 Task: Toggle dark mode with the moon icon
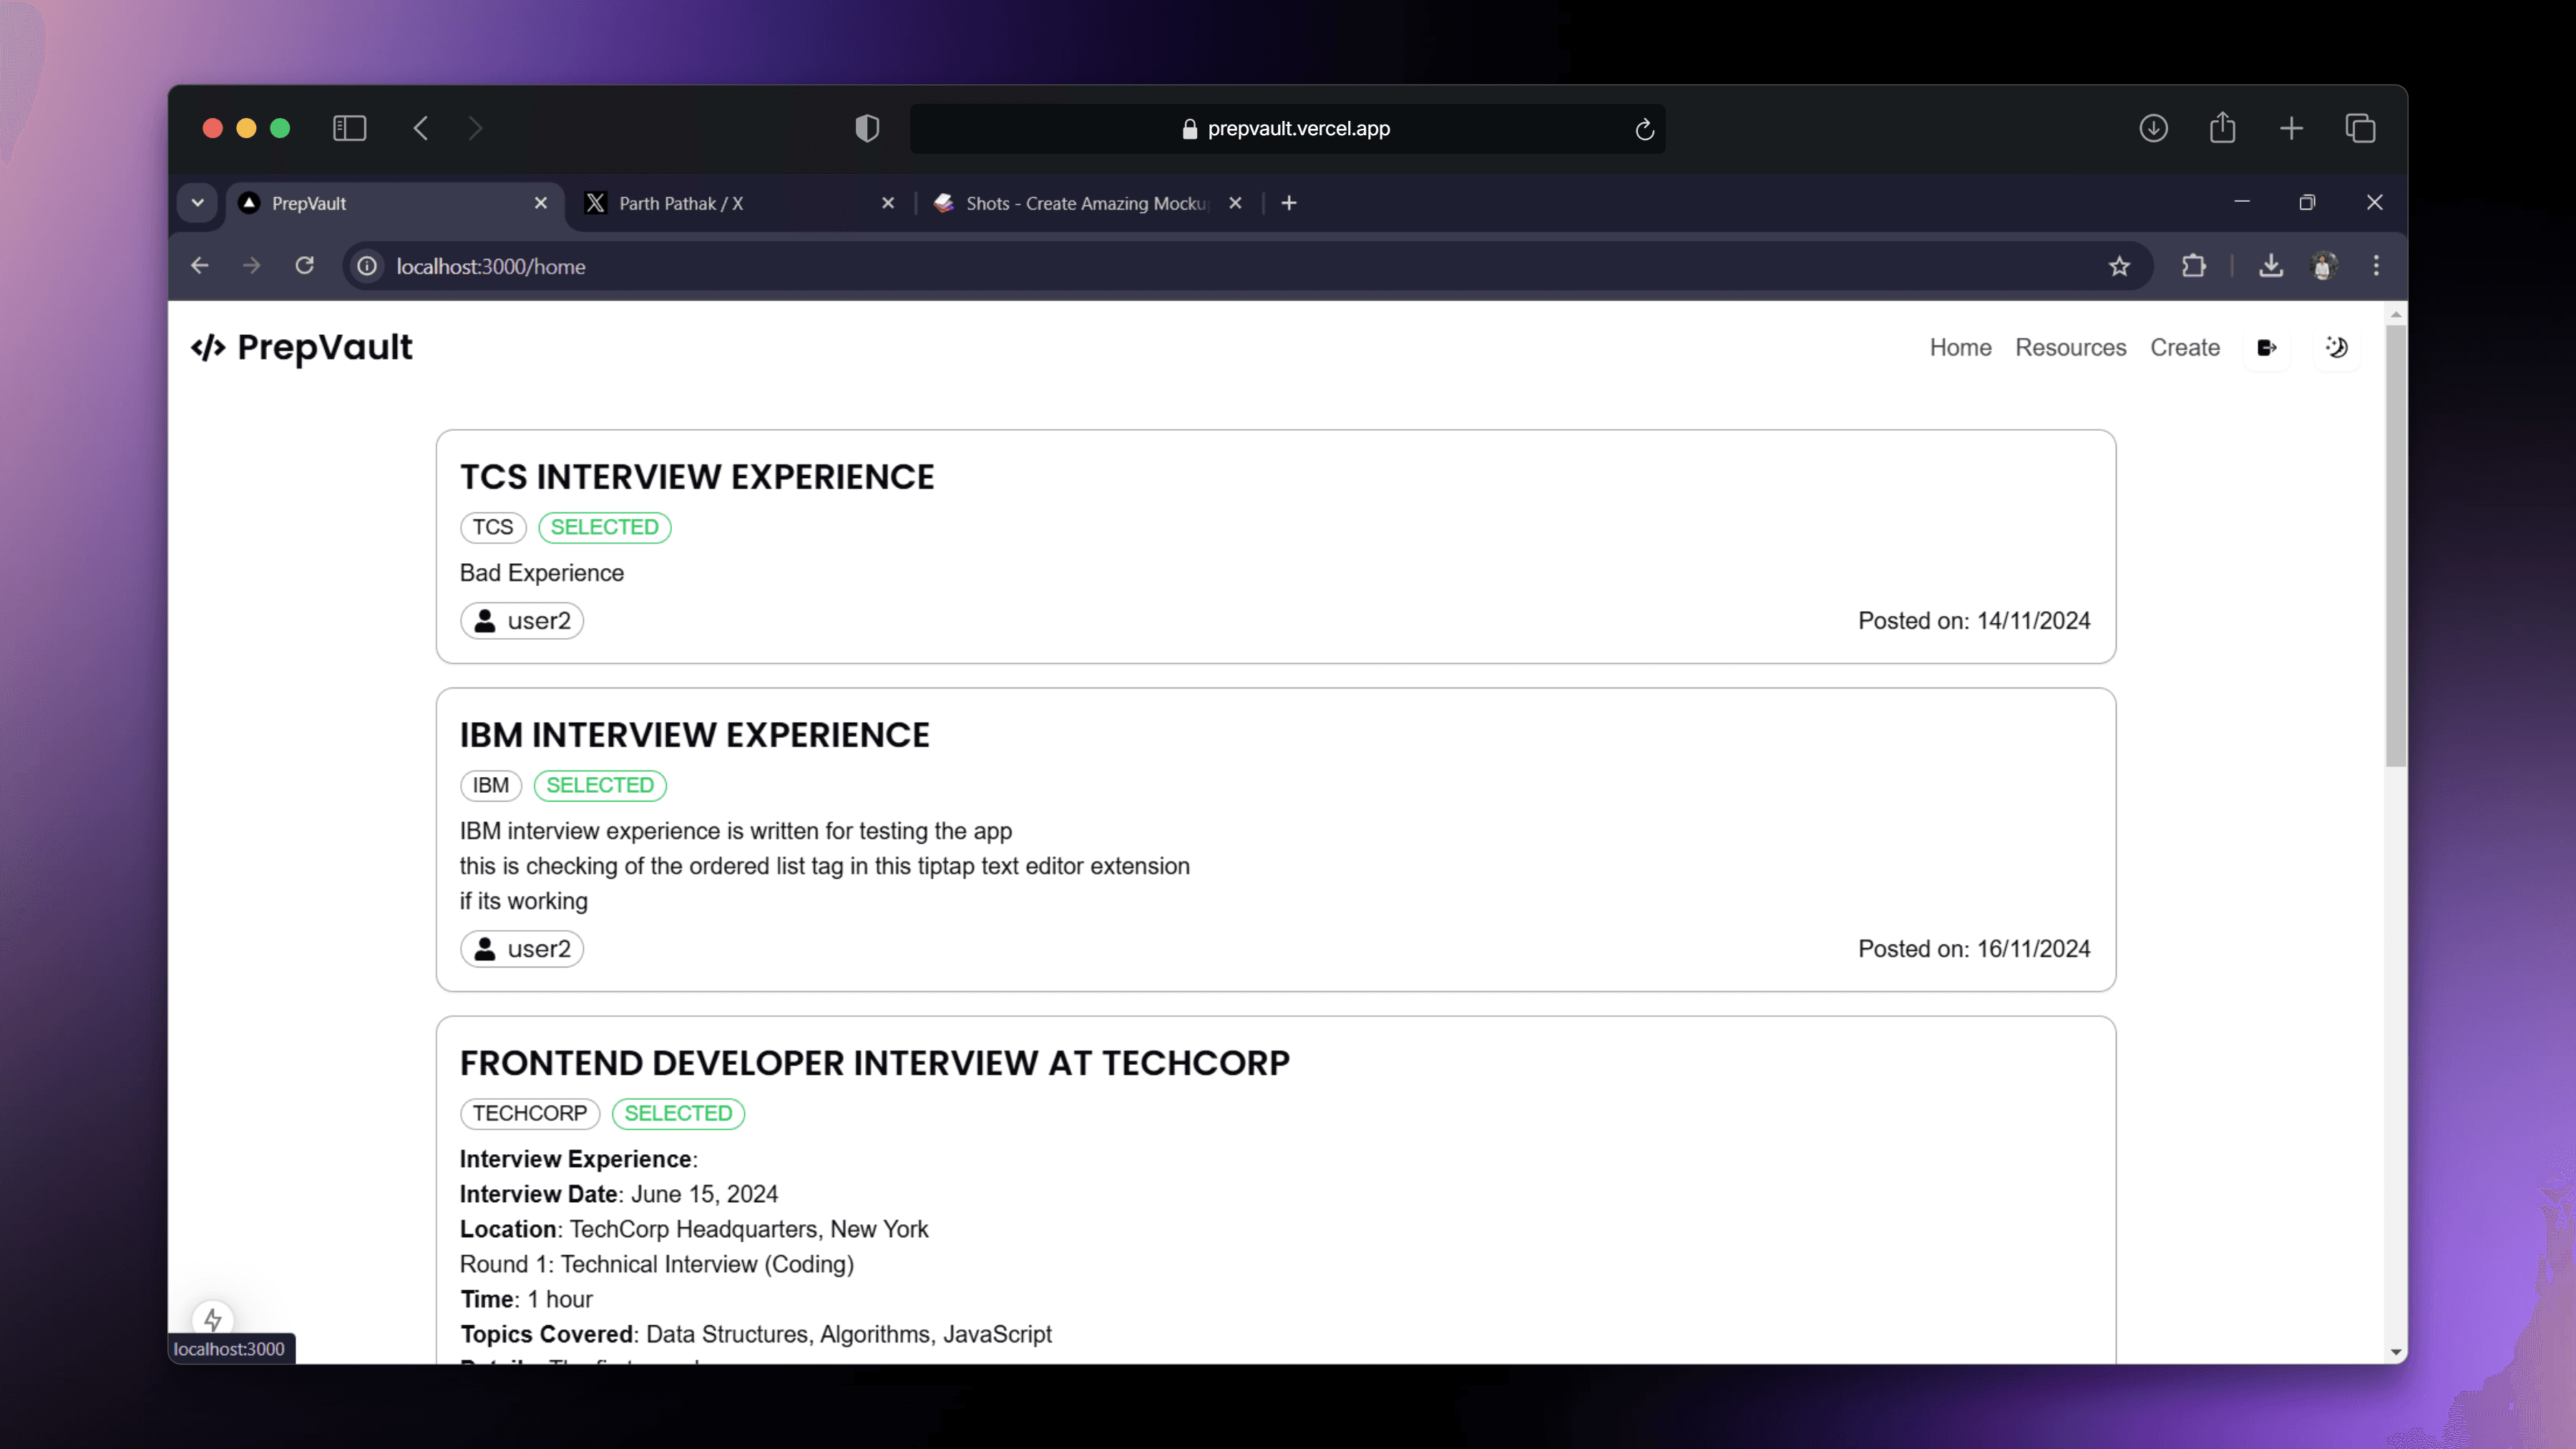(x=2336, y=347)
